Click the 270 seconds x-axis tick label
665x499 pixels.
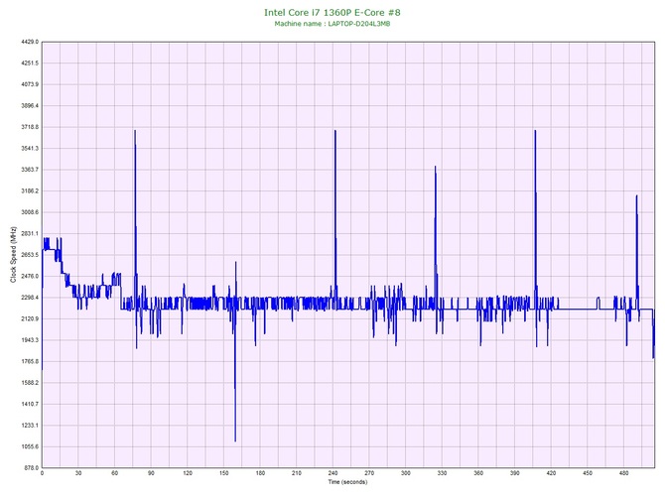(369, 473)
